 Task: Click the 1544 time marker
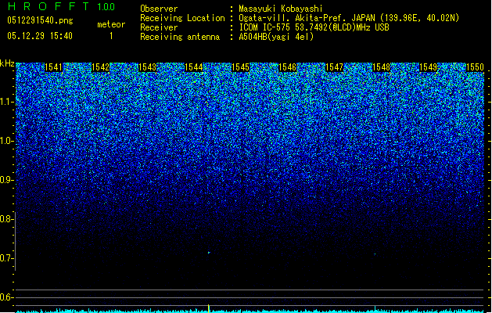[x=194, y=67]
